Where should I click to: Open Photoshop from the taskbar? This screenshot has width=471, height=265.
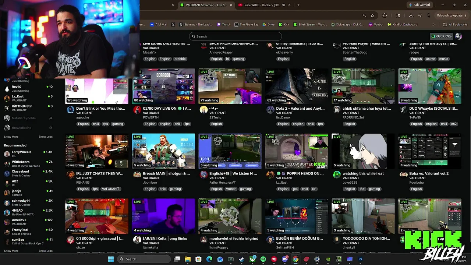(360, 259)
